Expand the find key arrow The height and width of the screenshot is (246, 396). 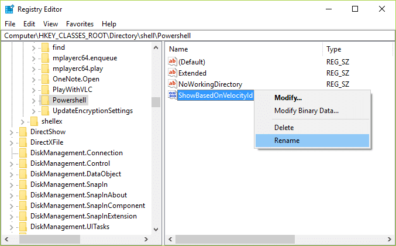pyautogui.click(x=33, y=48)
